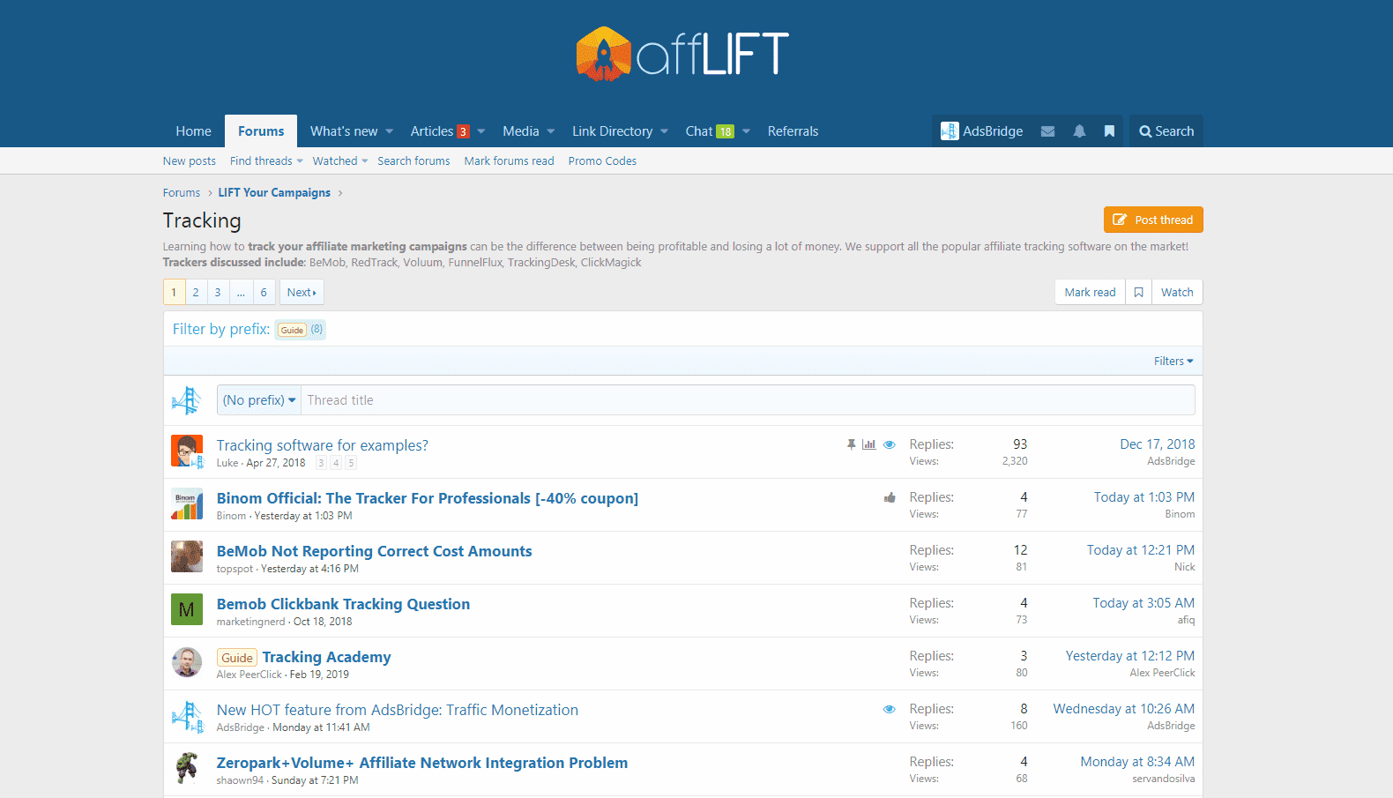Image resolution: width=1393 pixels, height=798 pixels.
Task: Click LIFT Your Campaigns breadcrumb
Action: pos(274,193)
